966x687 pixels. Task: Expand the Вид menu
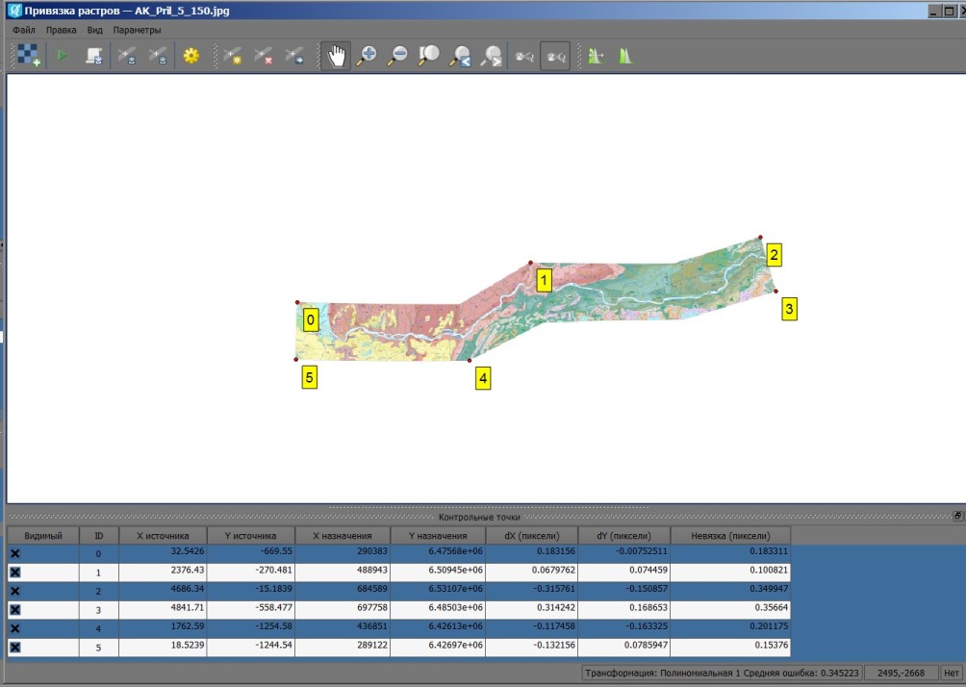[x=94, y=31]
